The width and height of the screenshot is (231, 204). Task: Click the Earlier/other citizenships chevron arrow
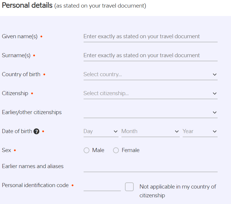tap(215, 112)
